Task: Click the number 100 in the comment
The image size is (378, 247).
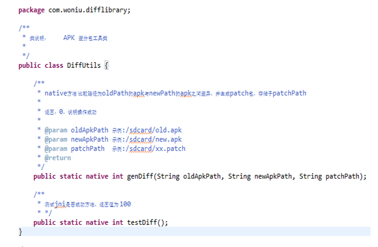Action: pyautogui.click(x=125, y=204)
